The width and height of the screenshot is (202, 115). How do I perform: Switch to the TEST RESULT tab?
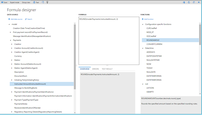coord(107,69)
